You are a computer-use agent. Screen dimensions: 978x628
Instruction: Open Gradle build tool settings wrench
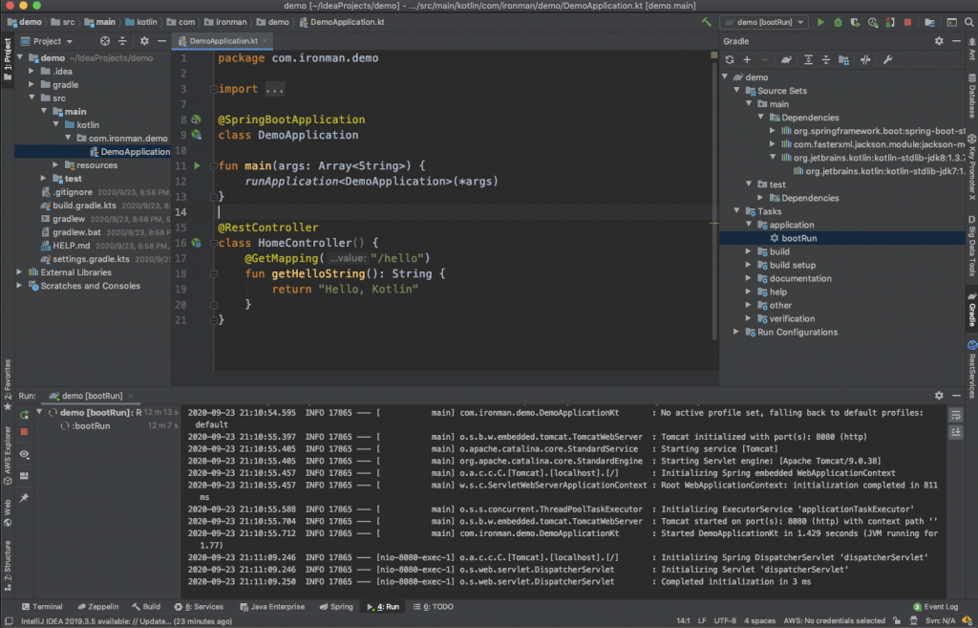click(x=888, y=59)
